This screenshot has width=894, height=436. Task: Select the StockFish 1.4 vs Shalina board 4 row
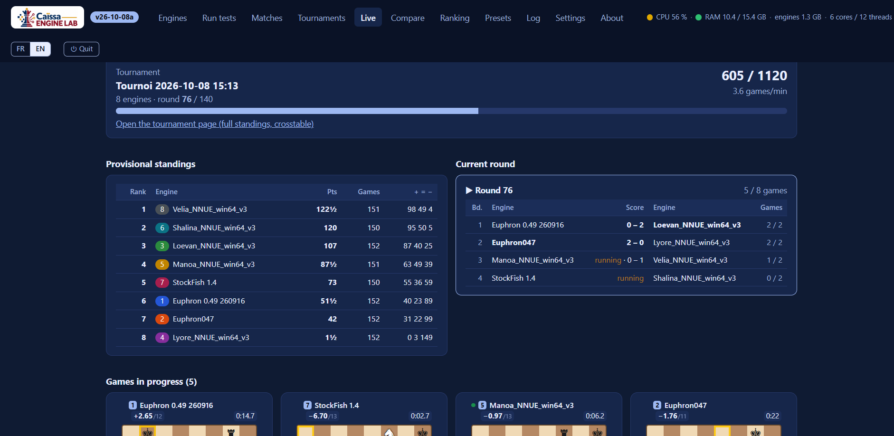[x=626, y=278]
